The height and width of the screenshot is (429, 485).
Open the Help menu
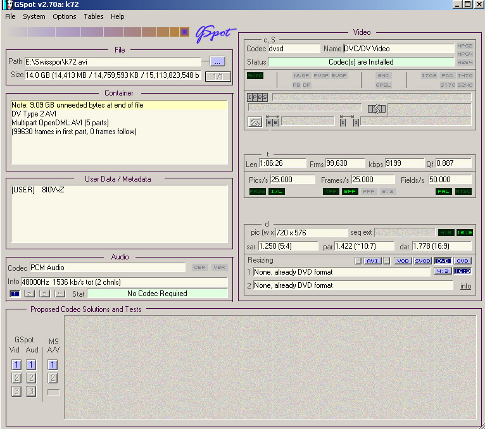(118, 16)
